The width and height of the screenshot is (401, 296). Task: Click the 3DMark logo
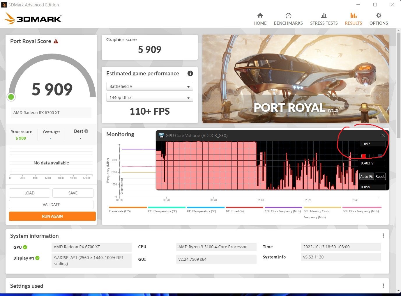point(33,18)
